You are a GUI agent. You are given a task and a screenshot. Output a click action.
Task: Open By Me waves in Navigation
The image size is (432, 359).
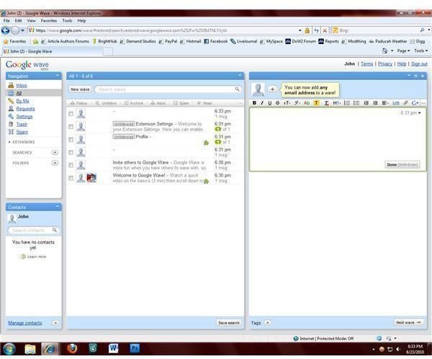click(22, 101)
